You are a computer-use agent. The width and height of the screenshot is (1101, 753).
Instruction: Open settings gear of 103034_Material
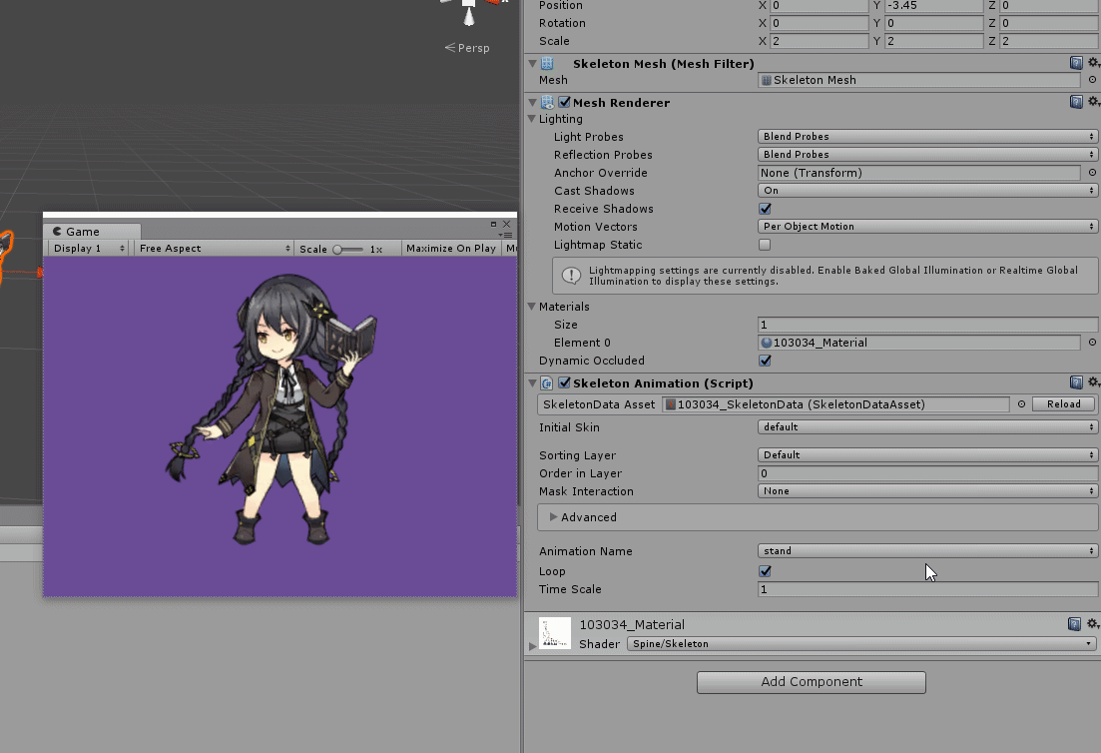click(1093, 624)
